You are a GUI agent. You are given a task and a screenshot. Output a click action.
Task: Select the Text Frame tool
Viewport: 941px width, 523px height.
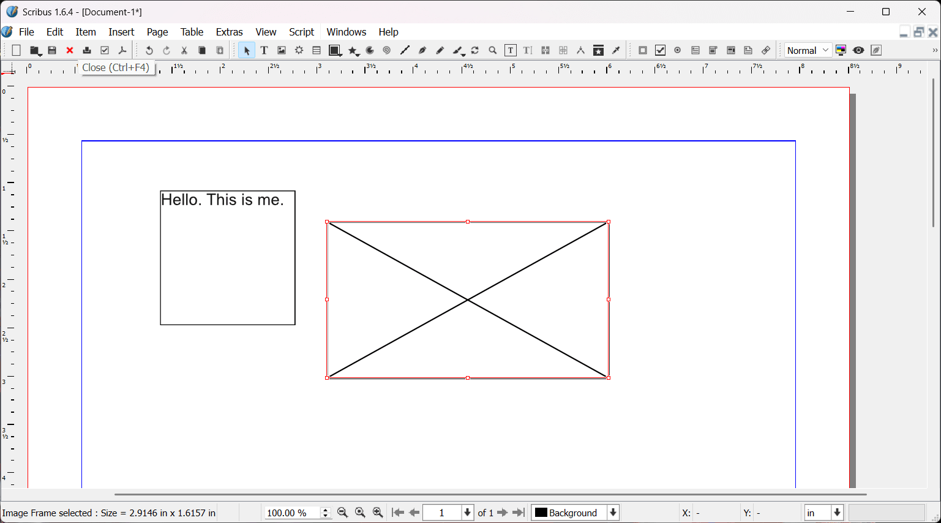[x=264, y=51]
